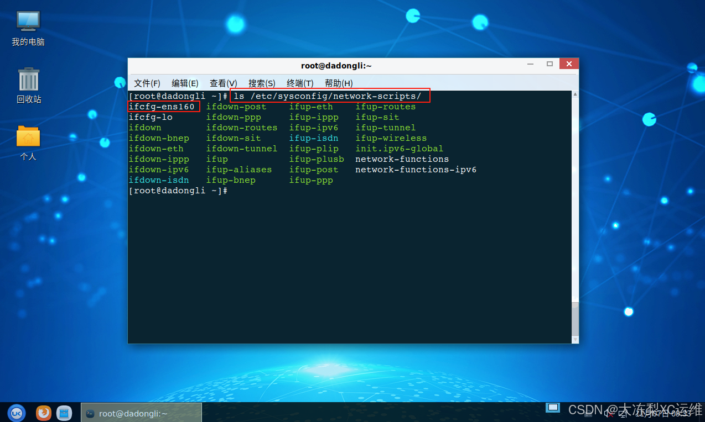
Task: Click the ifdown-post file name
Action: (x=236, y=107)
